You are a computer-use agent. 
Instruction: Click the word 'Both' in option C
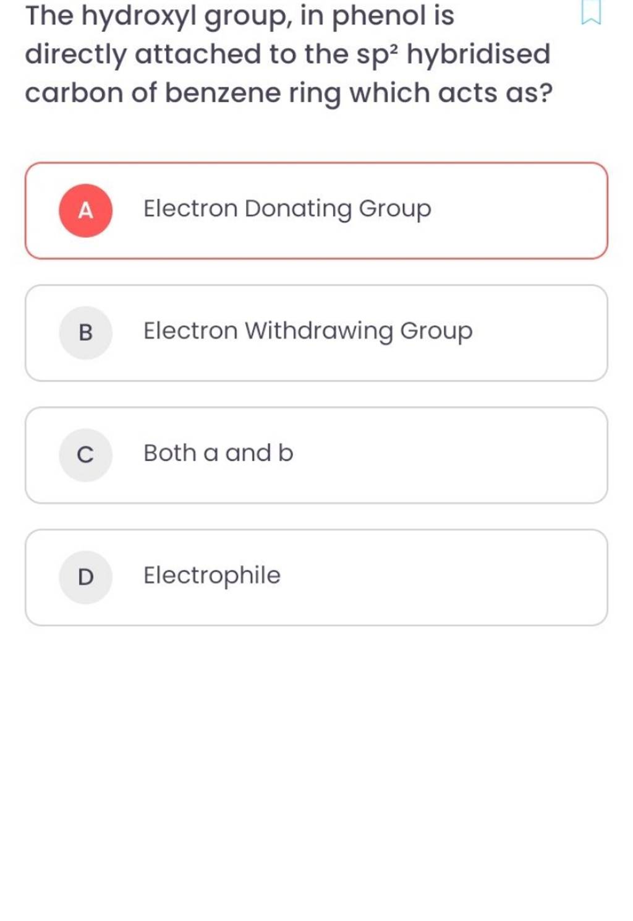[169, 453]
